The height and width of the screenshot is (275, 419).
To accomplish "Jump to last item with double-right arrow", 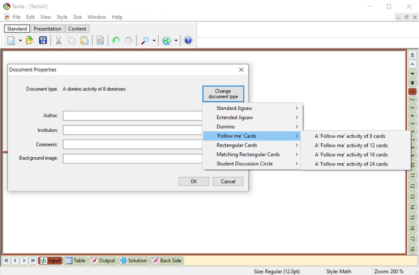I will click(33, 261).
